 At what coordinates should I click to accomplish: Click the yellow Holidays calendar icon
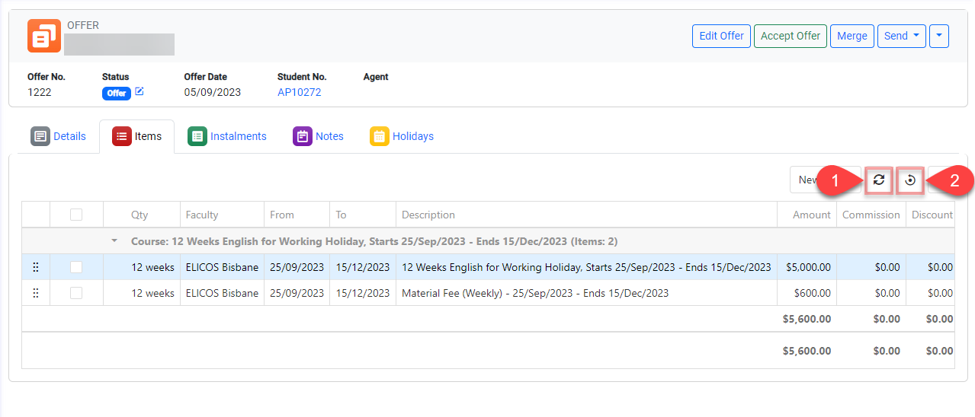click(x=380, y=136)
